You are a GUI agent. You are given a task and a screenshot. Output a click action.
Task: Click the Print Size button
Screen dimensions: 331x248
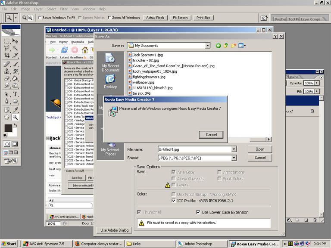click(x=203, y=18)
